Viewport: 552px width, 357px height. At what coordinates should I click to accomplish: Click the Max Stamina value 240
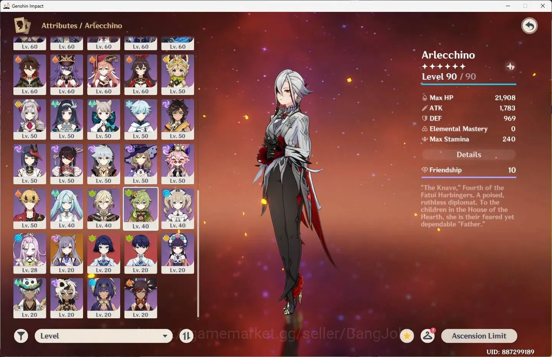tap(509, 139)
